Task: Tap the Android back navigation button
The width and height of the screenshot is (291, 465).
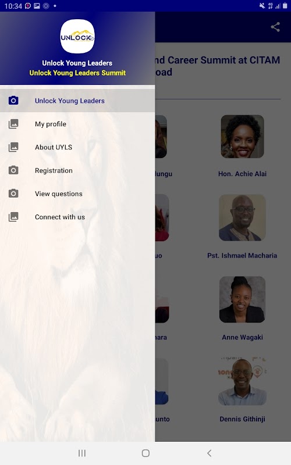Action: pos(210,453)
